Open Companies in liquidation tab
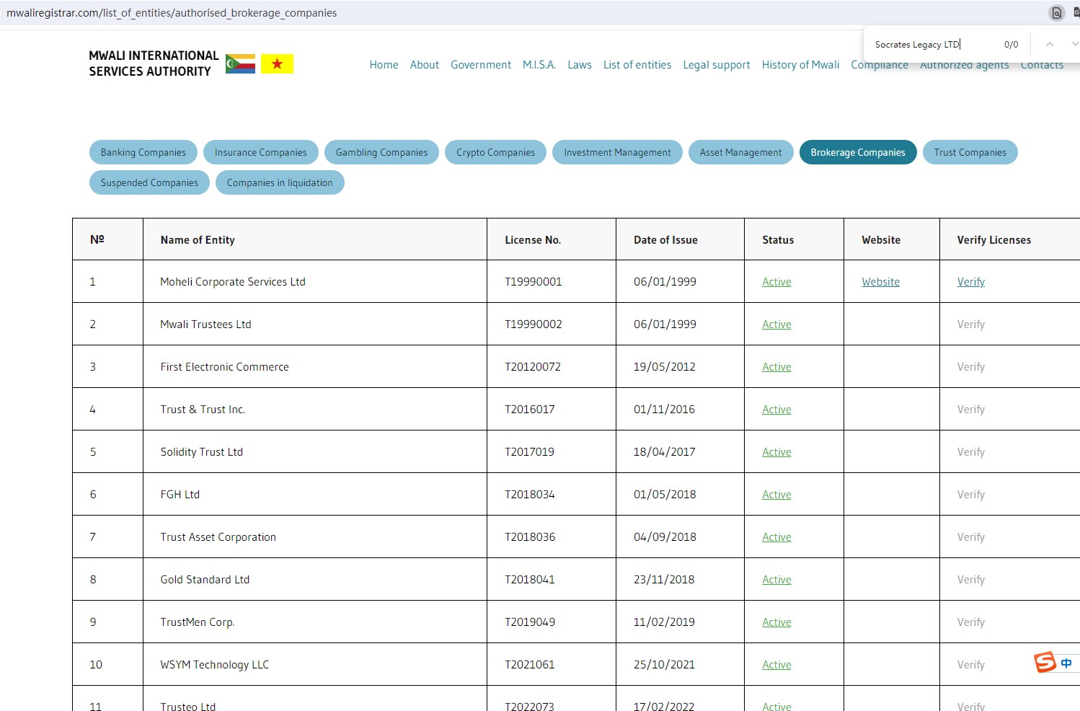This screenshot has height=711, width=1080. (x=280, y=182)
